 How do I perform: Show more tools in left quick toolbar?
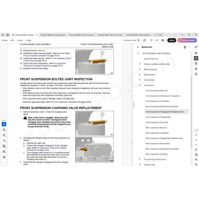coord(4,162)
